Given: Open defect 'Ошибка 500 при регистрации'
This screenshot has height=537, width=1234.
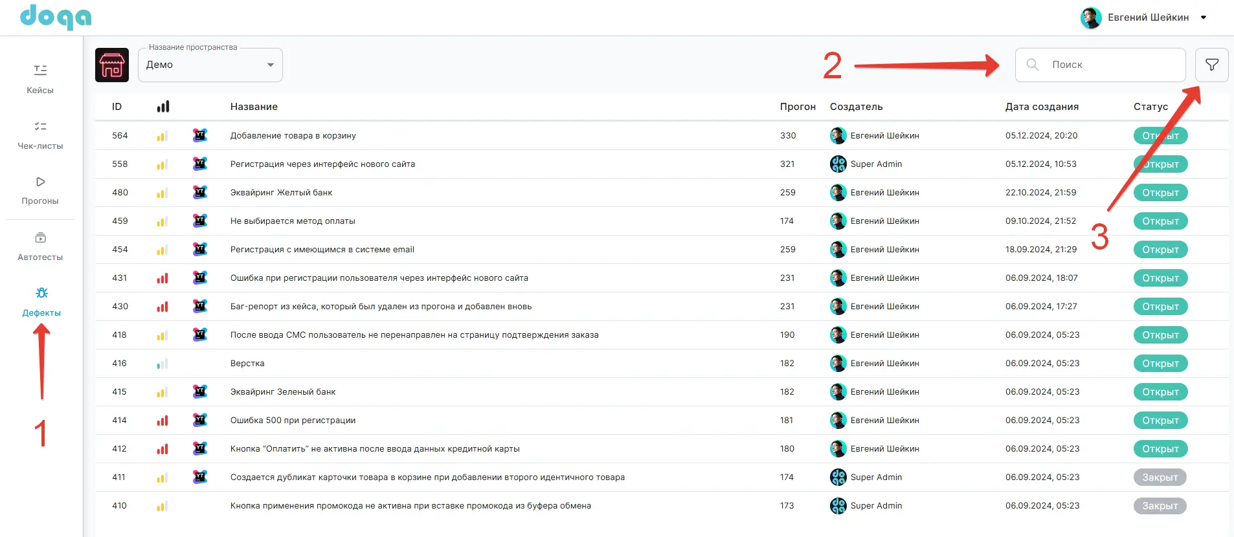Looking at the screenshot, I should pyautogui.click(x=293, y=420).
